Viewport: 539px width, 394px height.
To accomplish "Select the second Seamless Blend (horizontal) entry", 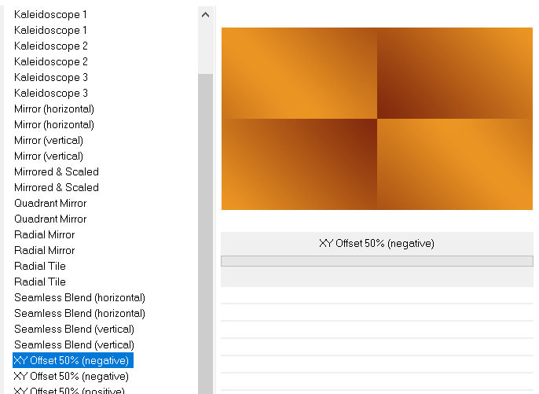I will (79, 313).
